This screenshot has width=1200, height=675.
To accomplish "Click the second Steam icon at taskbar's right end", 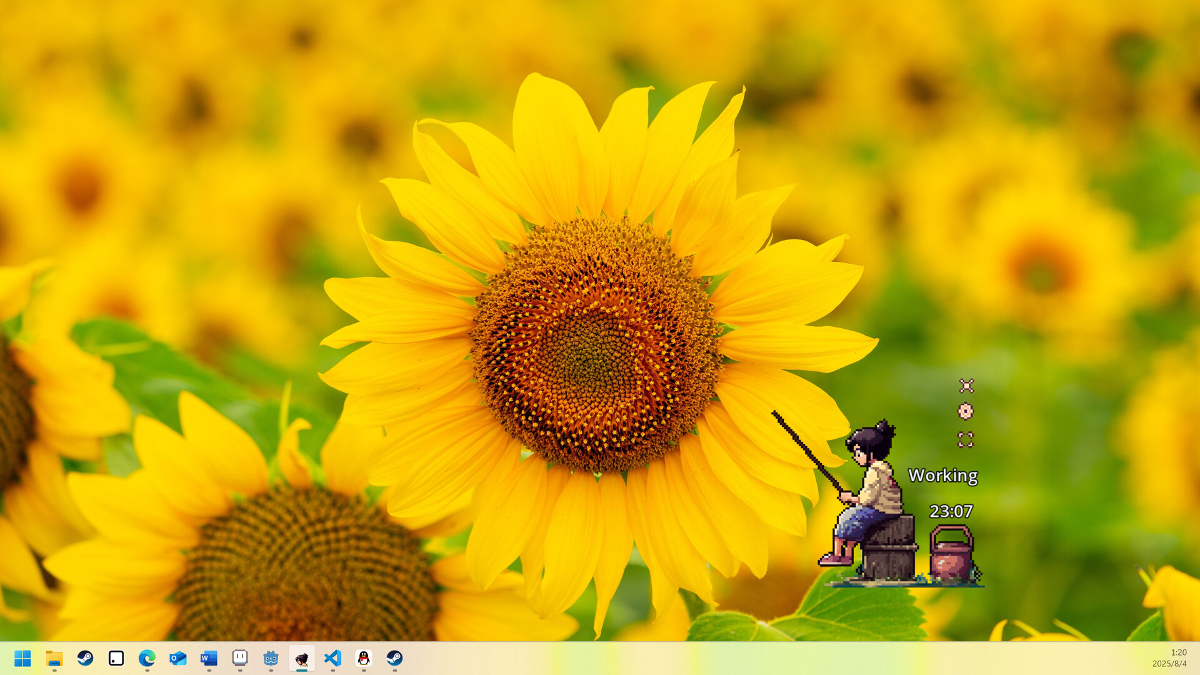I will click(x=394, y=659).
